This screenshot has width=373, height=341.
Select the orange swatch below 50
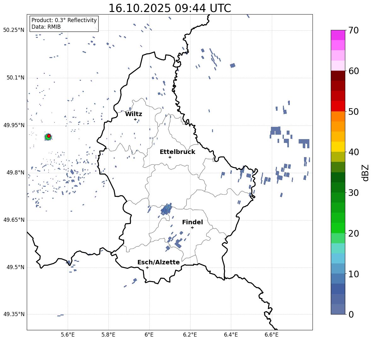[338, 116]
